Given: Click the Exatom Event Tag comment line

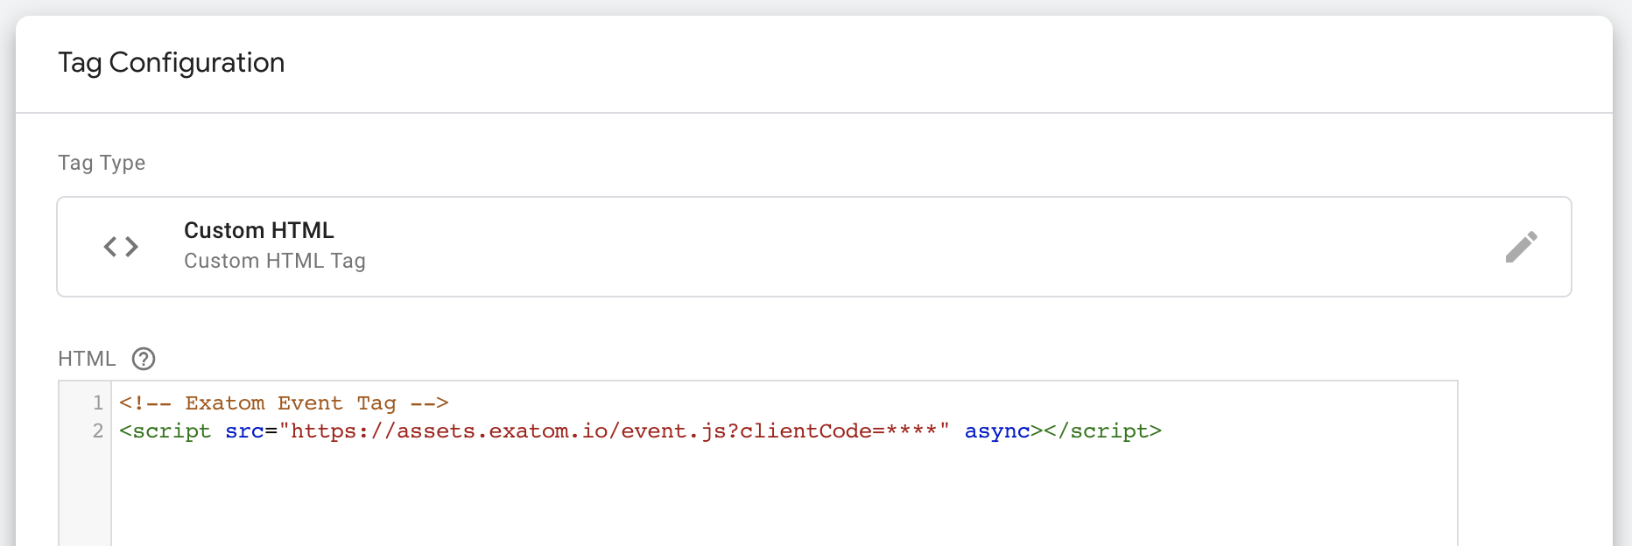Looking at the screenshot, I should tap(284, 403).
